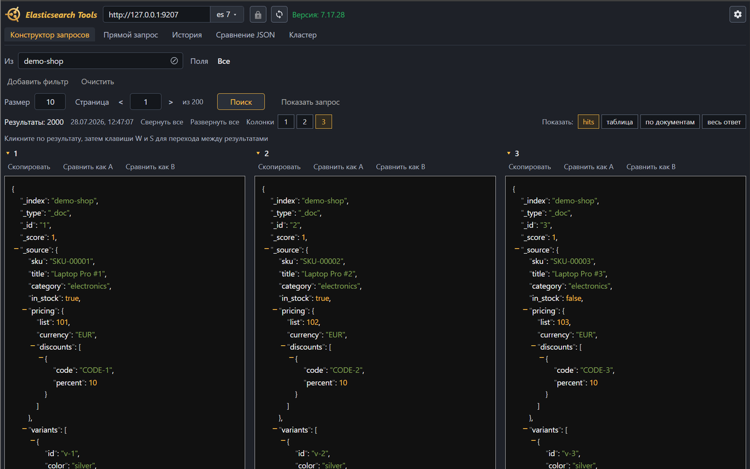Screen dimensions: 750x469
Task: Click the Поиск button
Action: pos(241,102)
